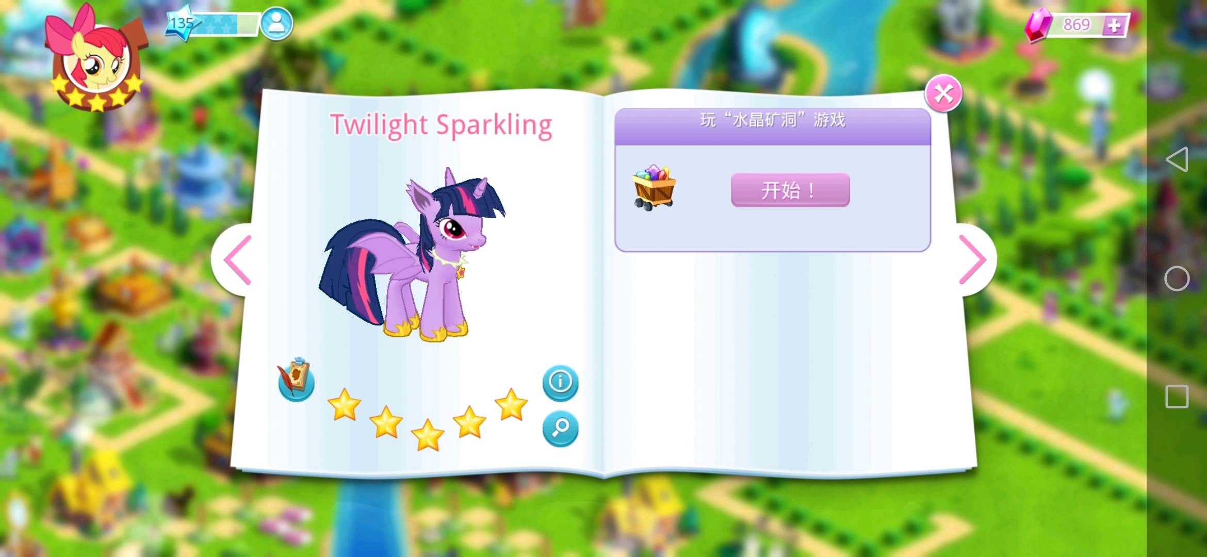Tap the level 135 star badge
The image size is (1207, 557).
(x=182, y=23)
